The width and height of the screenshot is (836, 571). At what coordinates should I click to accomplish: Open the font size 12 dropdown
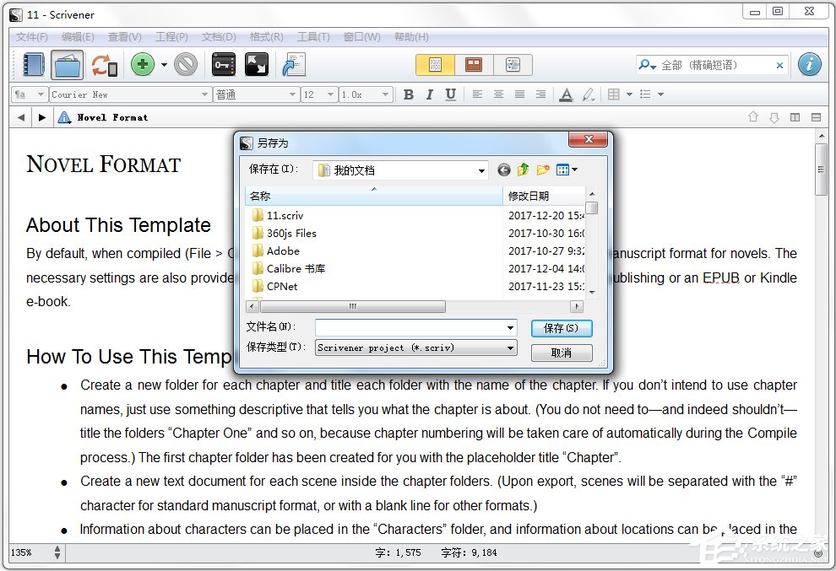tap(319, 94)
